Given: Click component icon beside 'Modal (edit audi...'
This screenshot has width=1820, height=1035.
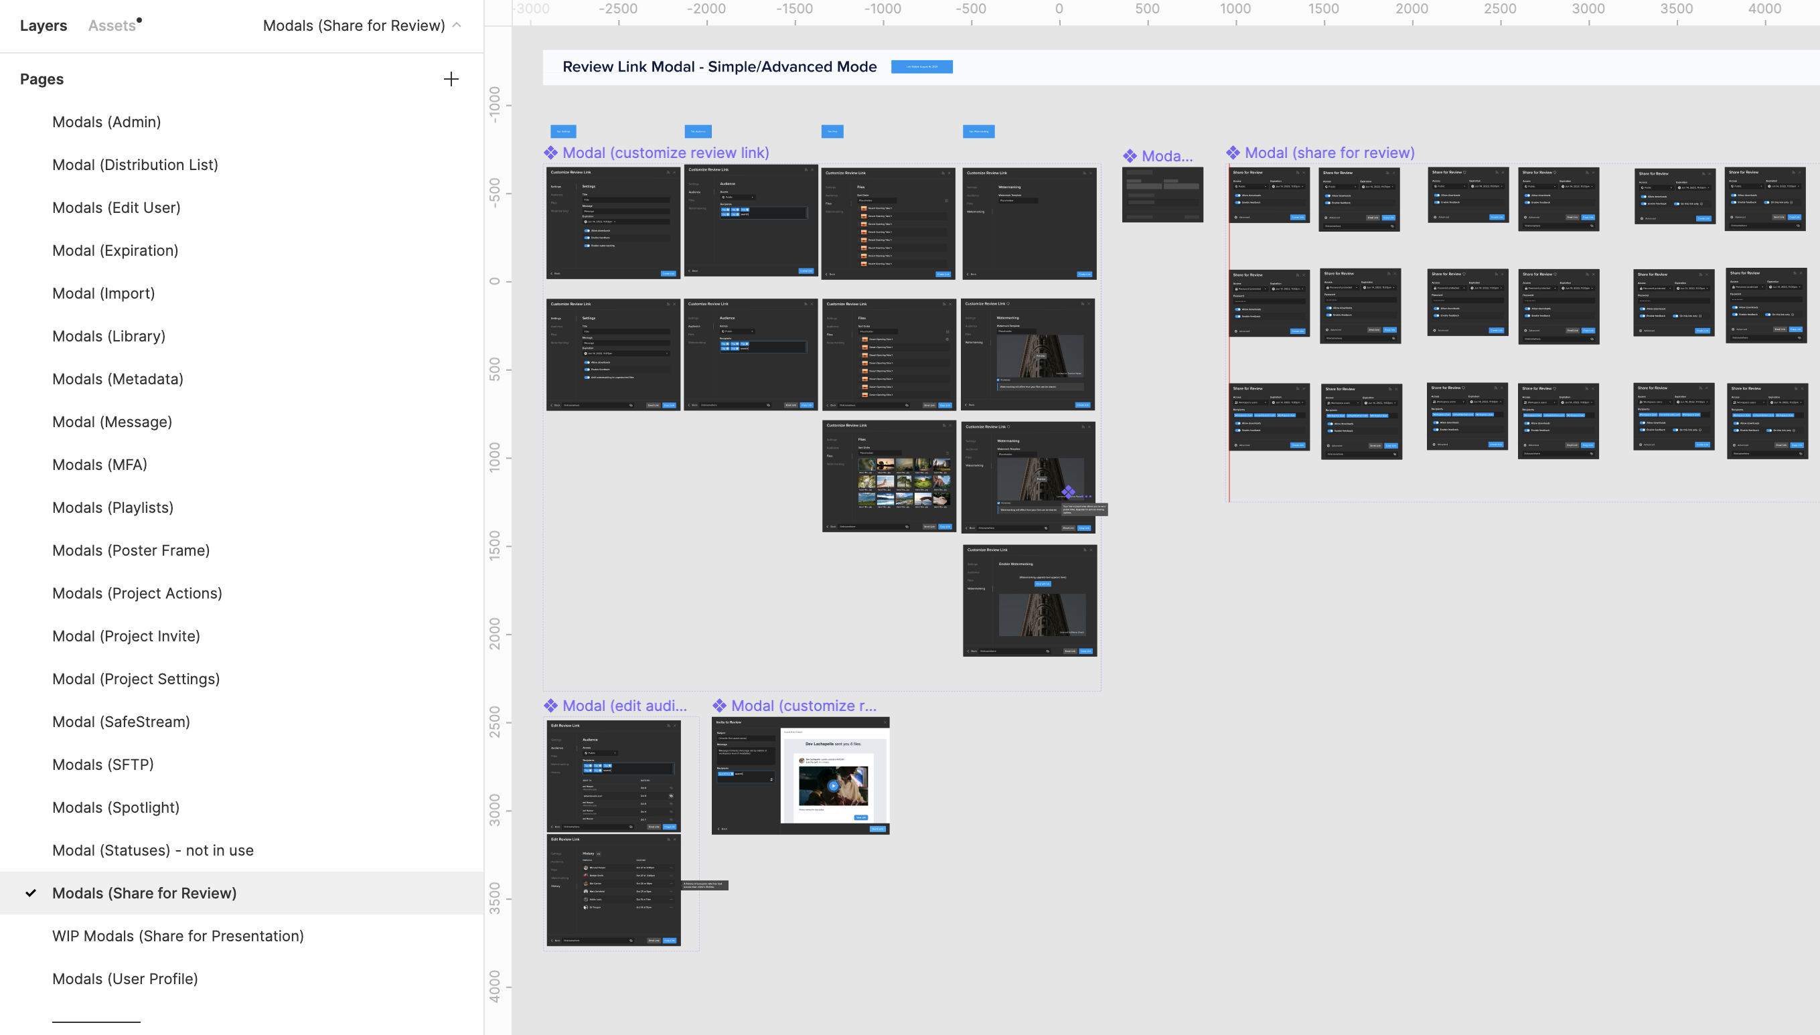Looking at the screenshot, I should (551, 706).
